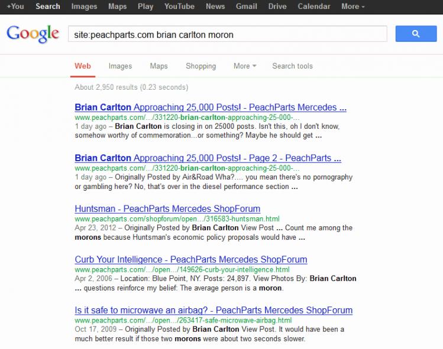Click the blue magnifier search button
443x349 pixels.
[416, 34]
